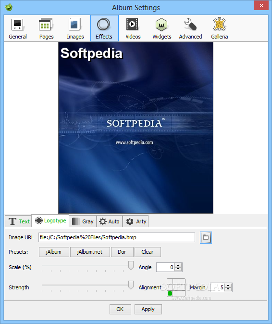Screen dimensions: 272x324
Task: Open the Images settings section
Action: [x=75, y=28]
